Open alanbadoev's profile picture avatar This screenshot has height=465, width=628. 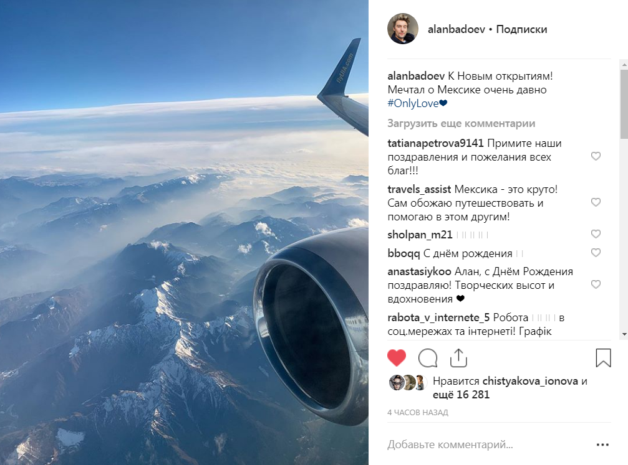402,29
